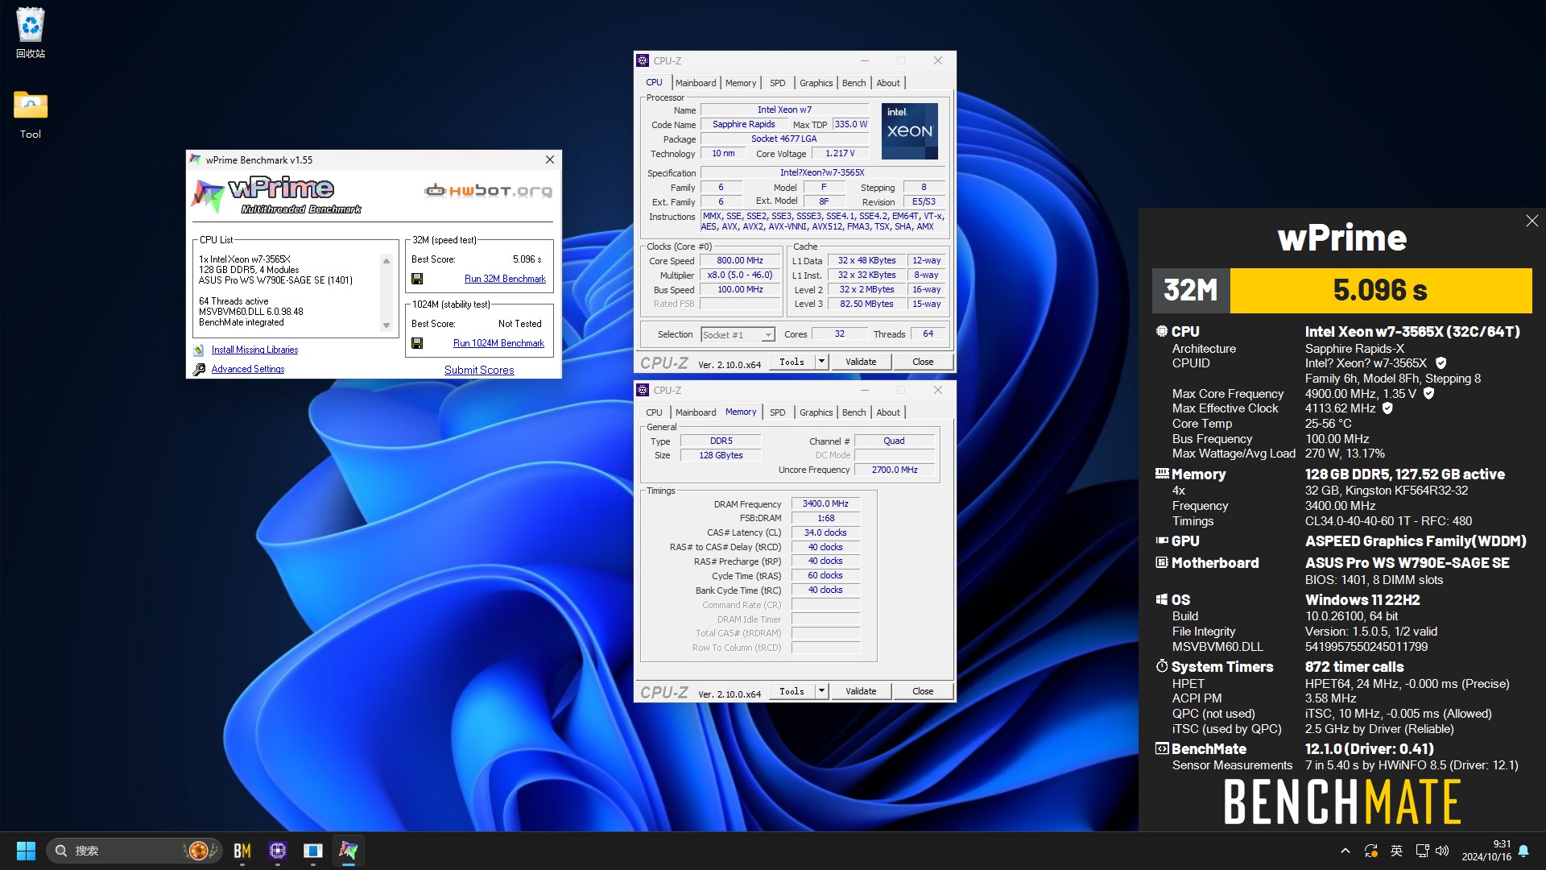The width and height of the screenshot is (1546, 870).
Task: Click Advanced Settings link
Action: pos(248,369)
